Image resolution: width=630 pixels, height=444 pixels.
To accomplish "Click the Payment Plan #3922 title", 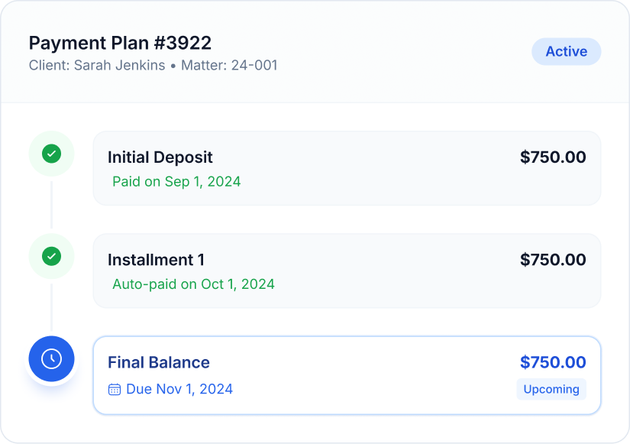I will [120, 43].
